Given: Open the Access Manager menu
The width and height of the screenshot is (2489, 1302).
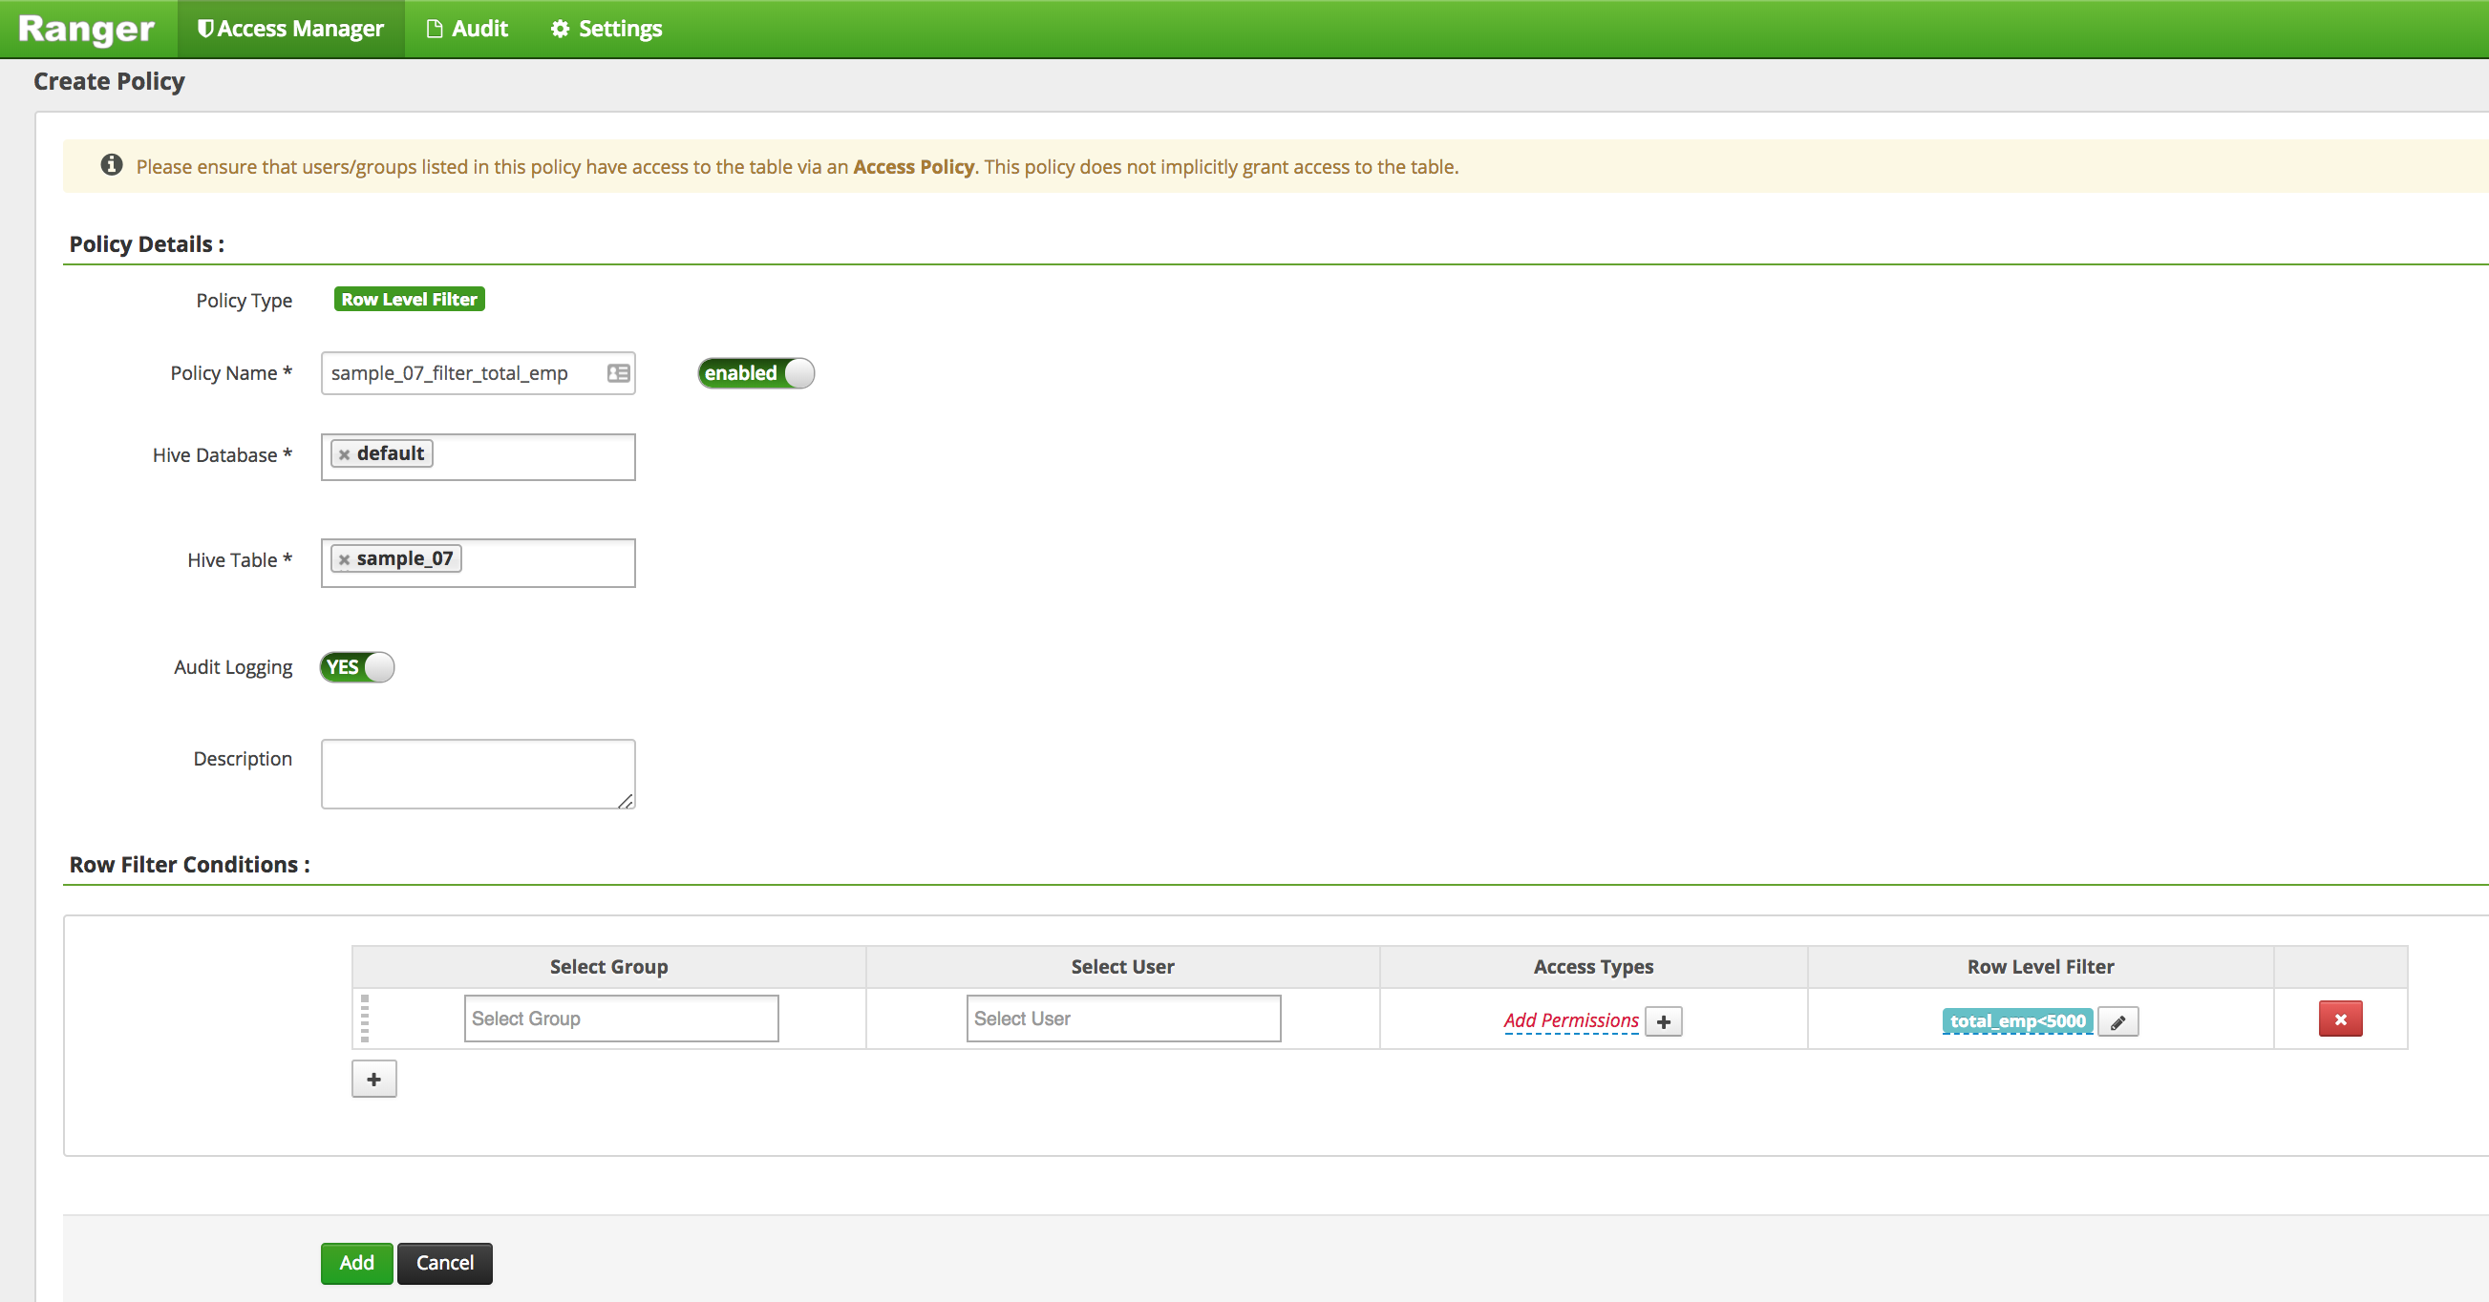Looking at the screenshot, I should (x=291, y=29).
